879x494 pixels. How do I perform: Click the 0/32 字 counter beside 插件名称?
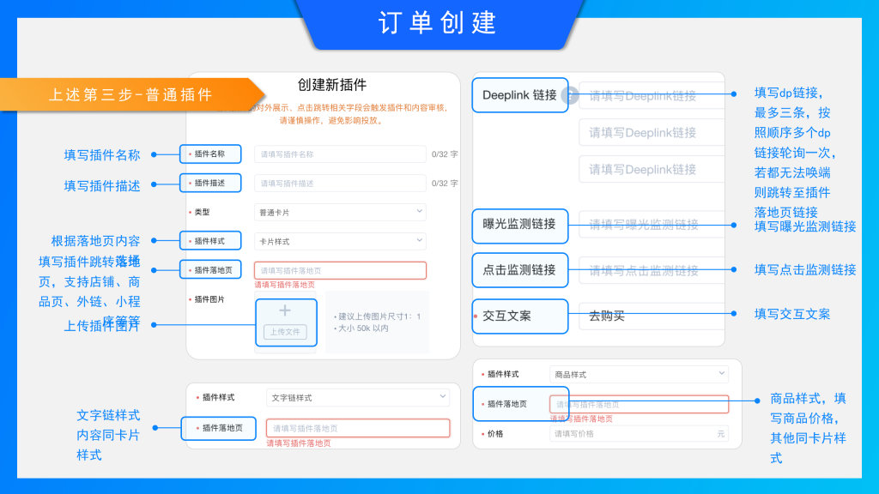pos(445,154)
